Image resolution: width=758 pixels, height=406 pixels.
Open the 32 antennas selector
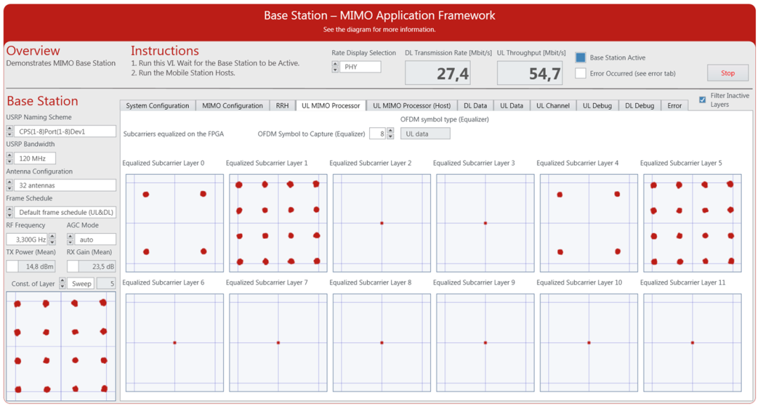pos(65,185)
